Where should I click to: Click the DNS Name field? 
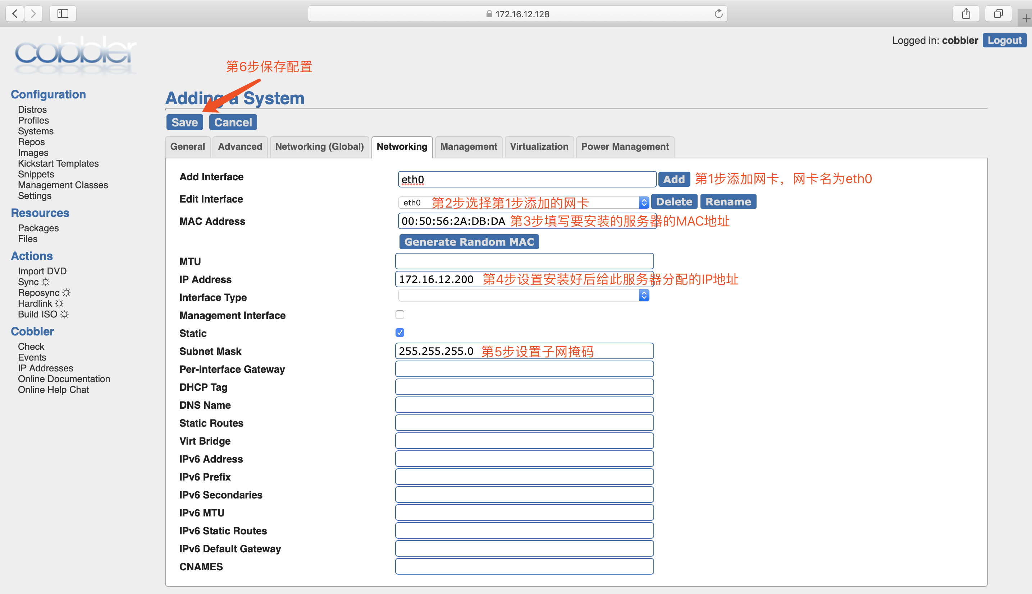pyautogui.click(x=524, y=405)
